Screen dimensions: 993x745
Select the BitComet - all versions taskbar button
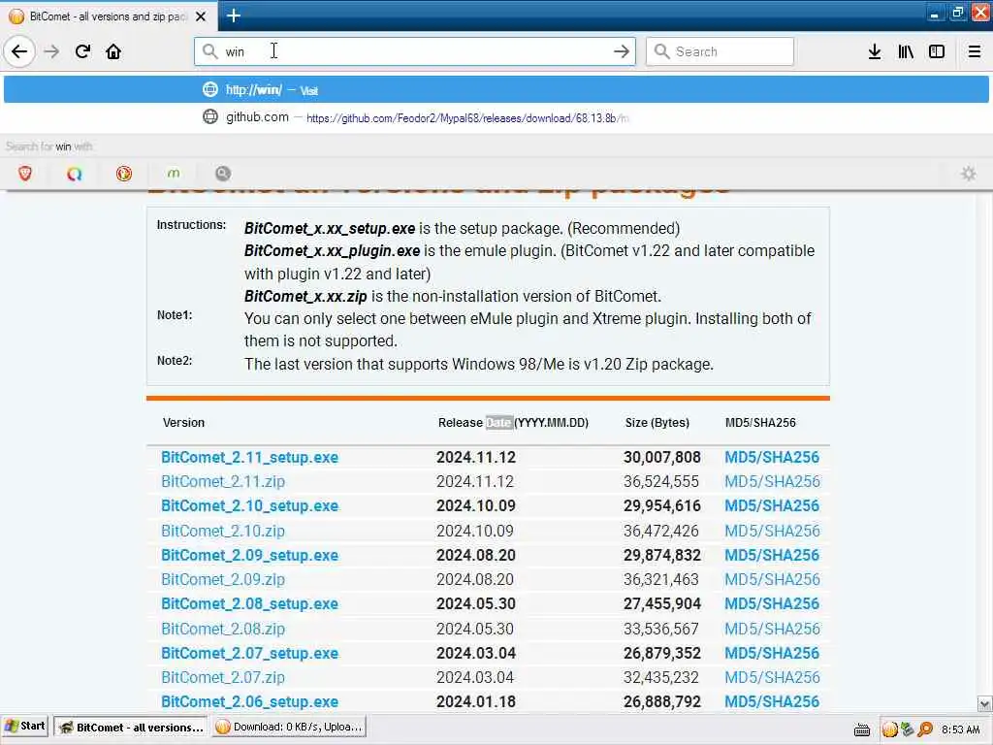(x=131, y=727)
